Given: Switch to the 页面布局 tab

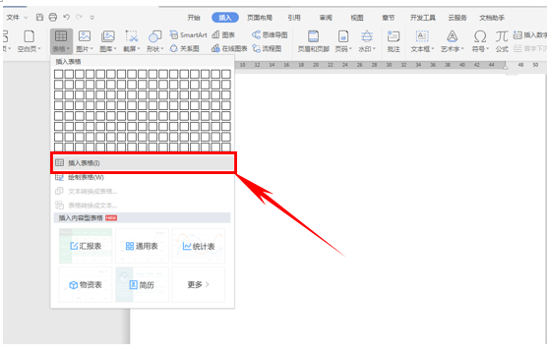Looking at the screenshot, I should coord(260,18).
